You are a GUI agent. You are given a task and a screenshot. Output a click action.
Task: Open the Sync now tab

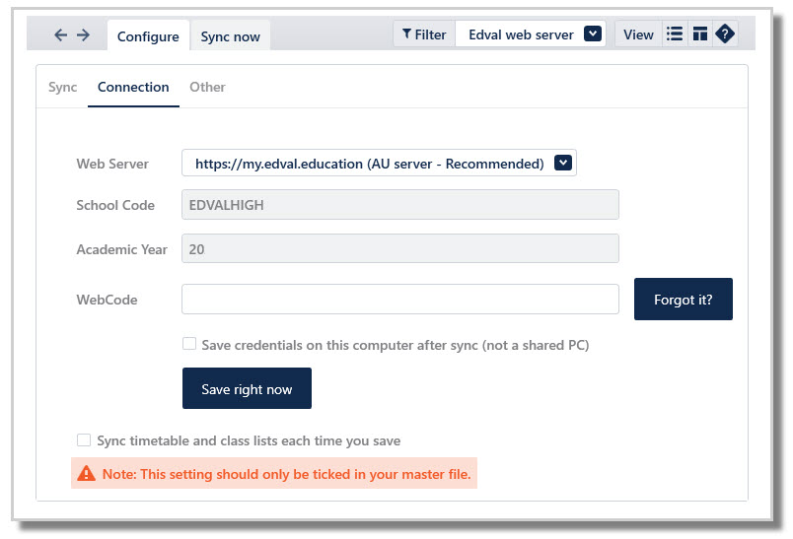point(230,35)
